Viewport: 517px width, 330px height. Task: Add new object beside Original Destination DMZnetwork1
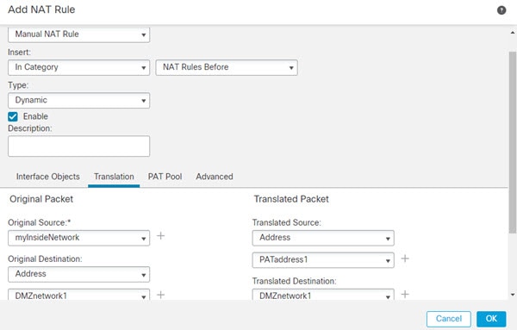pyautogui.click(x=160, y=295)
